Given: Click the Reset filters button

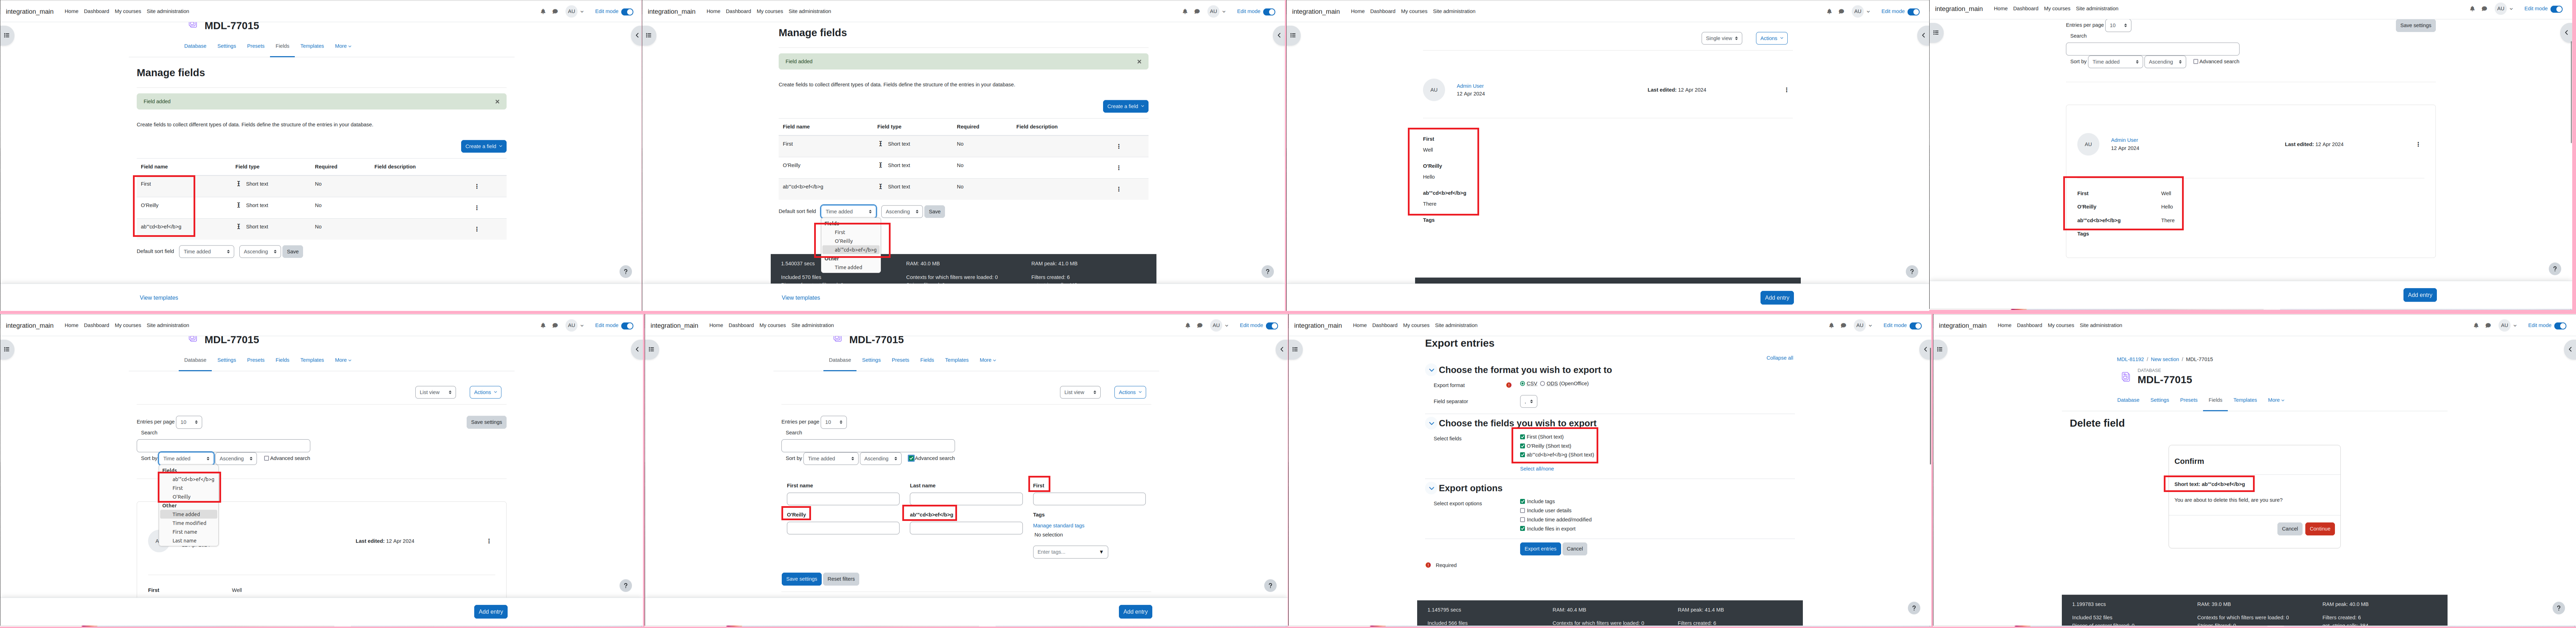Looking at the screenshot, I should [x=841, y=579].
